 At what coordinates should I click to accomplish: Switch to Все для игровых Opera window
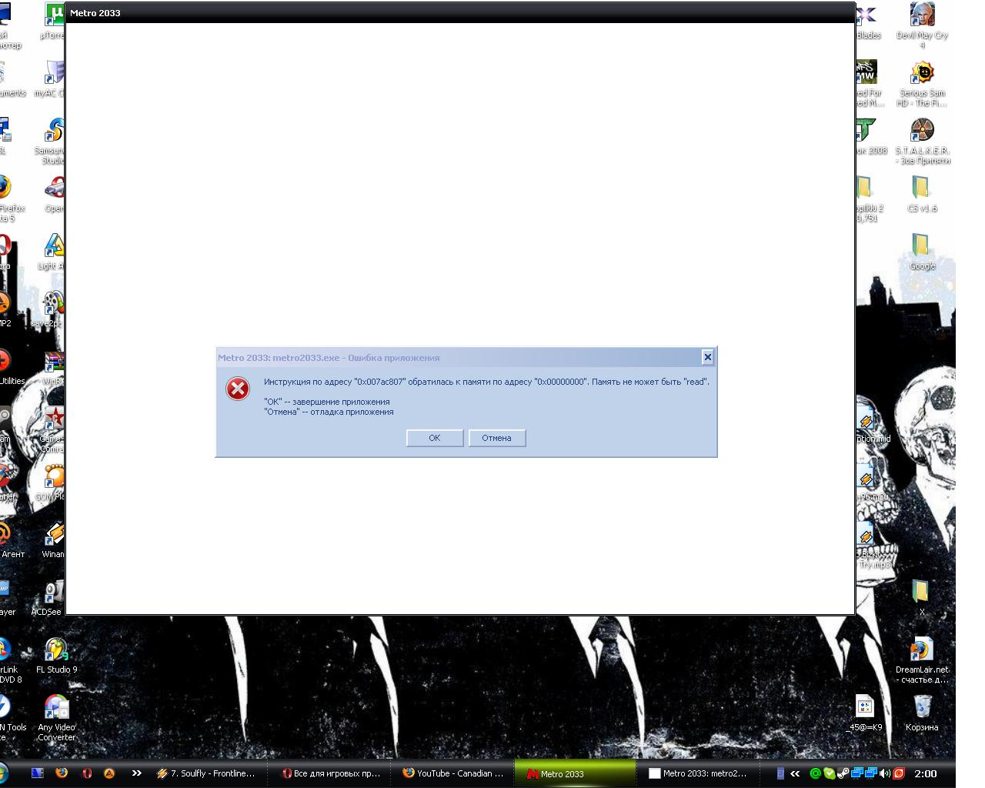[x=331, y=773]
